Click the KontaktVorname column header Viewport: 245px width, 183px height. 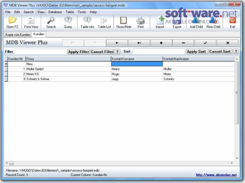point(137,59)
